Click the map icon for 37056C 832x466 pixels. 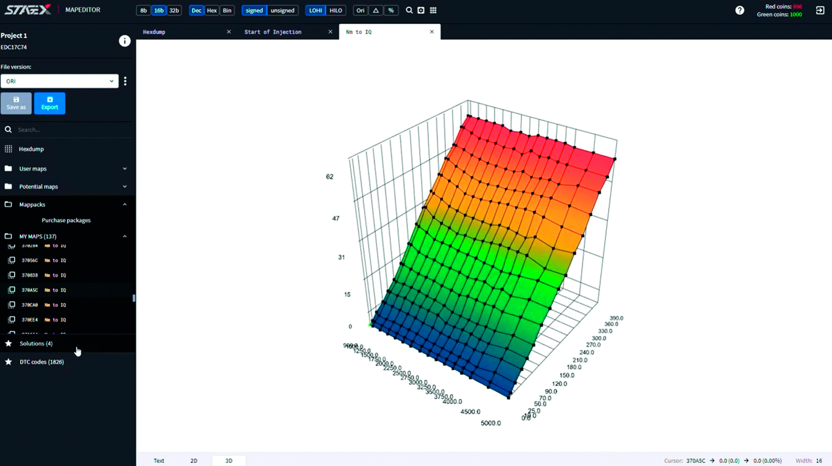(11, 260)
